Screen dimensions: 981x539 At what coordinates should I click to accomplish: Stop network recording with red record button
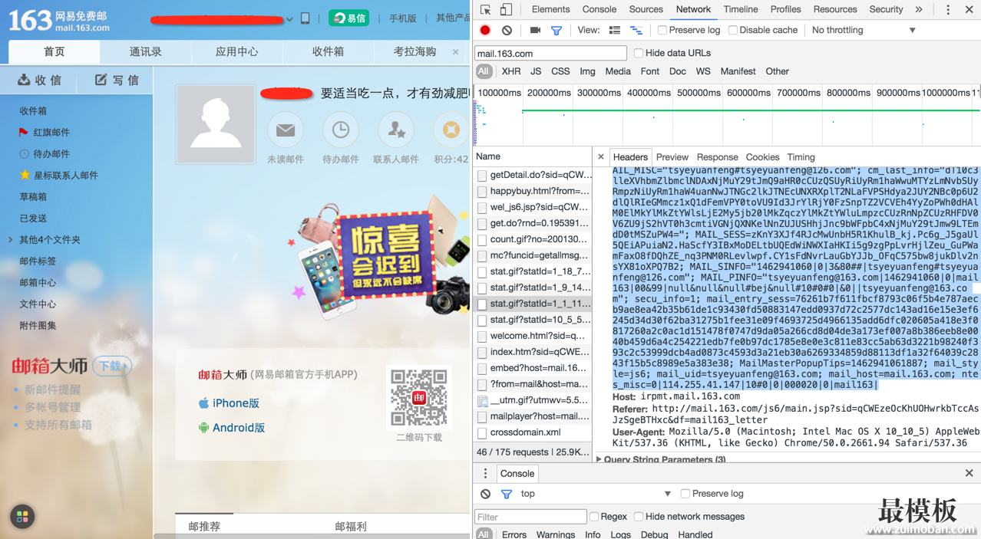point(485,30)
